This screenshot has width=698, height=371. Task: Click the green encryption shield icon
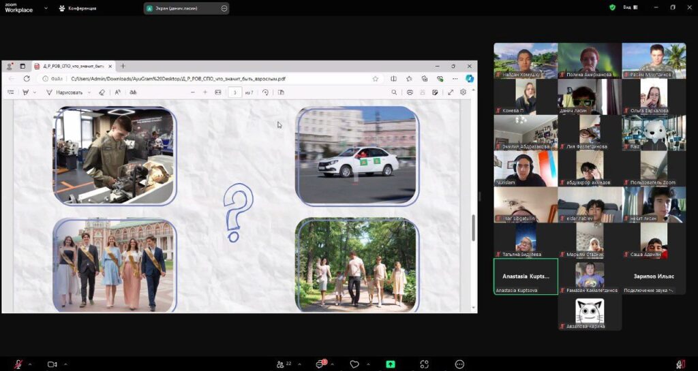click(612, 7)
